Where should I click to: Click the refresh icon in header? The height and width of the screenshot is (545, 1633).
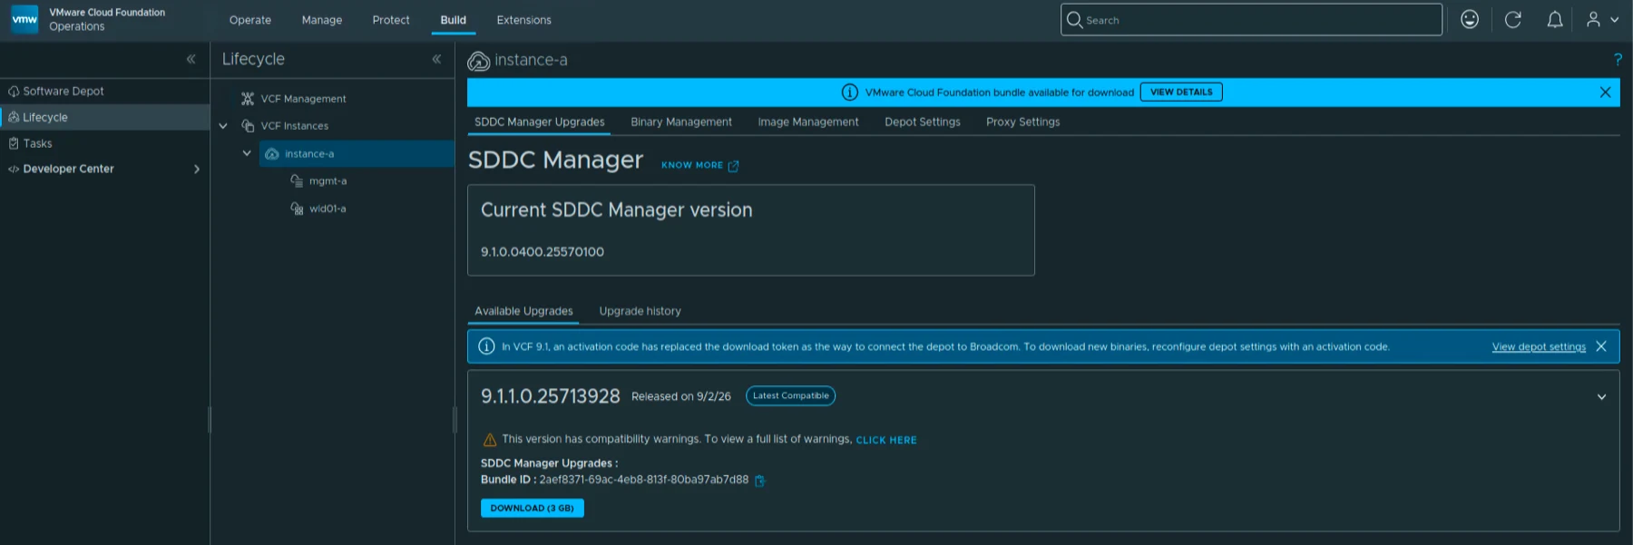(x=1512, y=19)
